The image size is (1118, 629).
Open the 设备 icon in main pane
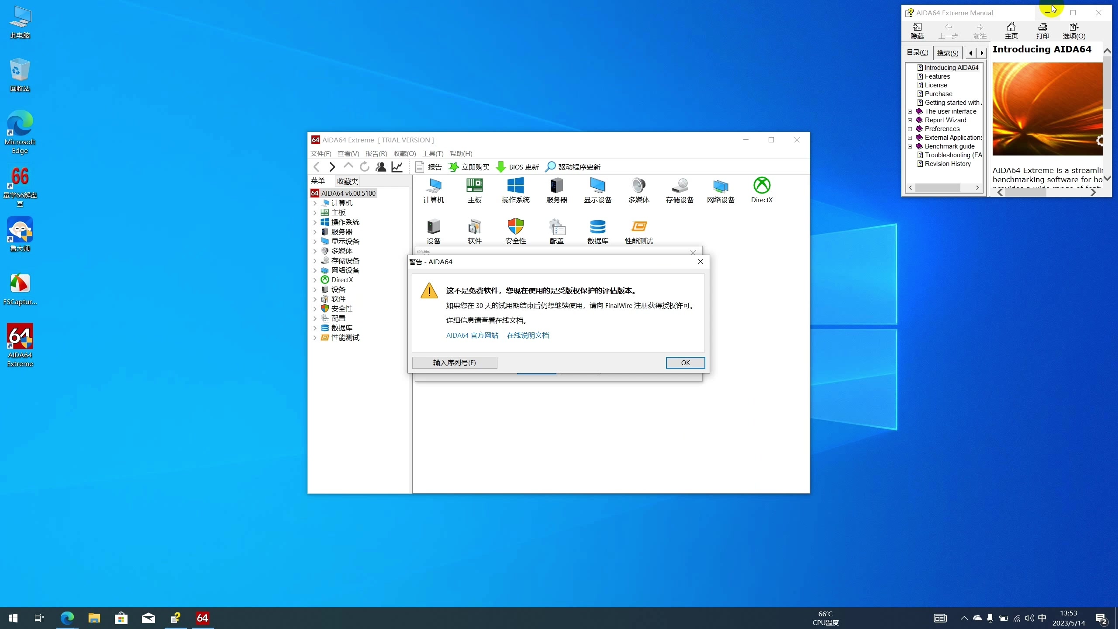[x=433, y=232]
